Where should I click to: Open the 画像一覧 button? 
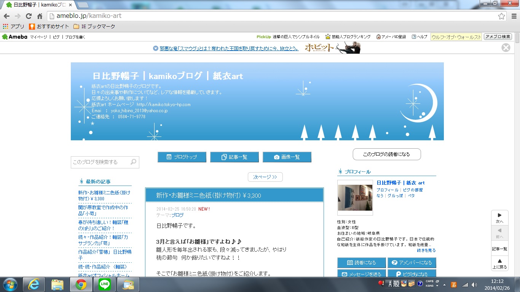click(x=287, y=157)
